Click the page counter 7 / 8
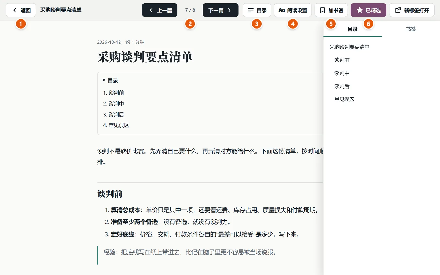Screen dimensions: 440x275 190,10
